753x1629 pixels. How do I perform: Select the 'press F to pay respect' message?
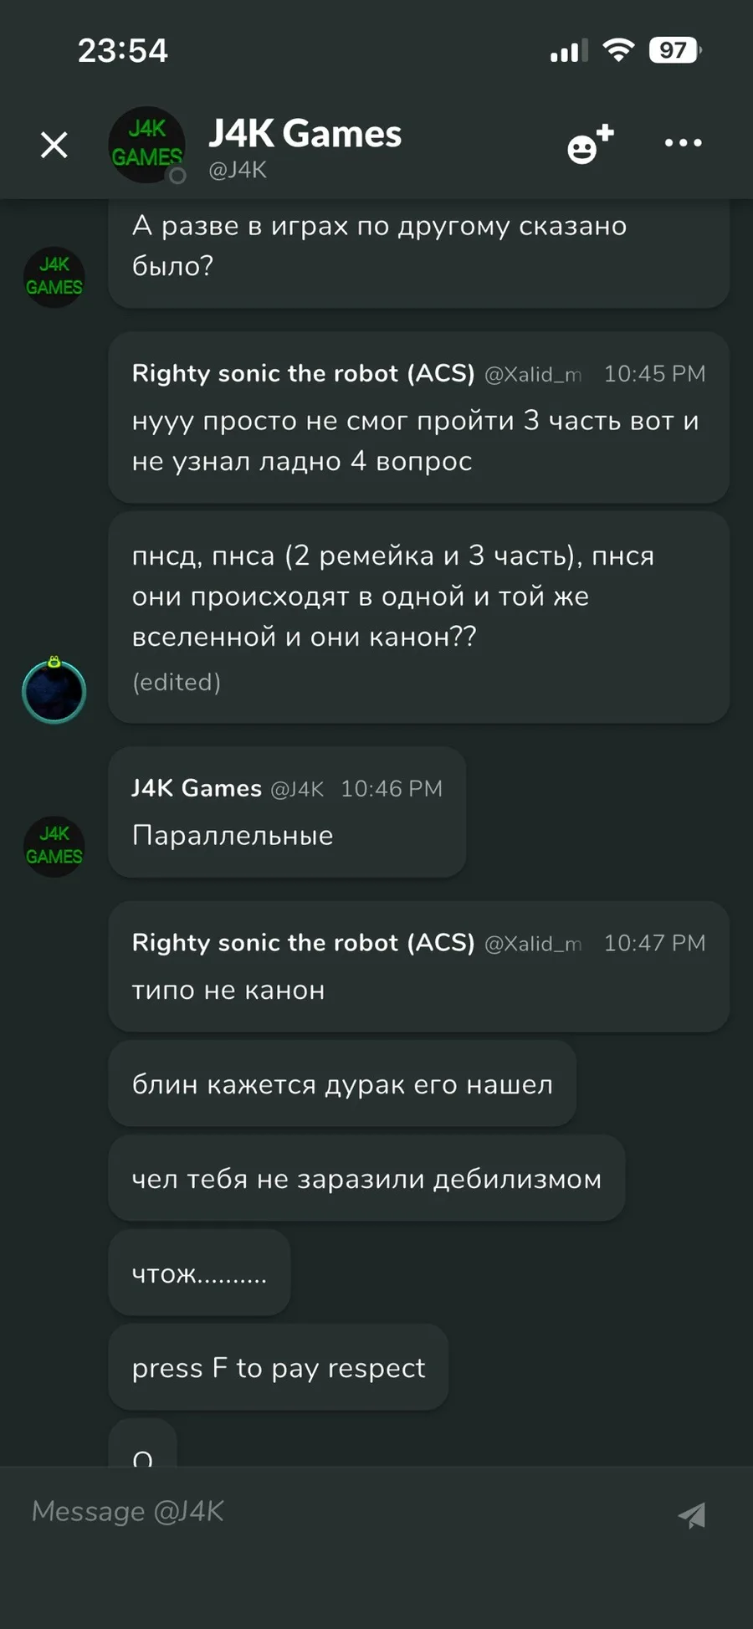coord(279,1367)
